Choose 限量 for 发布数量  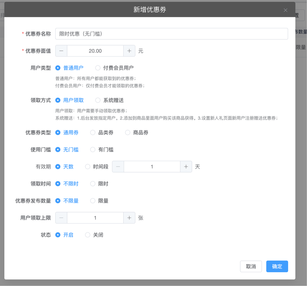(99, 201)
